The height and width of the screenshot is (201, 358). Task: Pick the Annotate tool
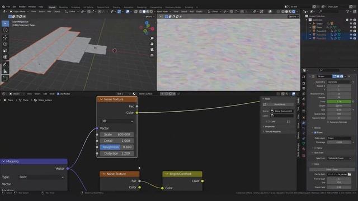point(5,65)
